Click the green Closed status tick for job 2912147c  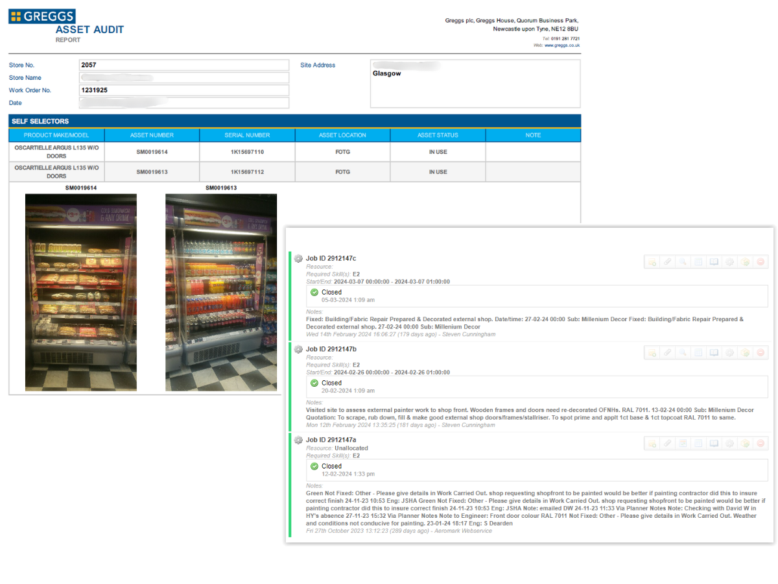(x=314, y=292)
